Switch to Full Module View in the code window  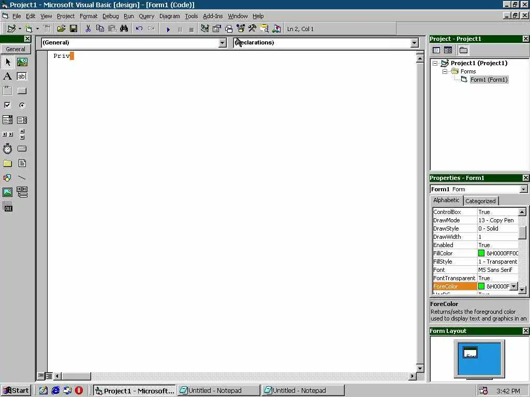[x=49, y=375]
